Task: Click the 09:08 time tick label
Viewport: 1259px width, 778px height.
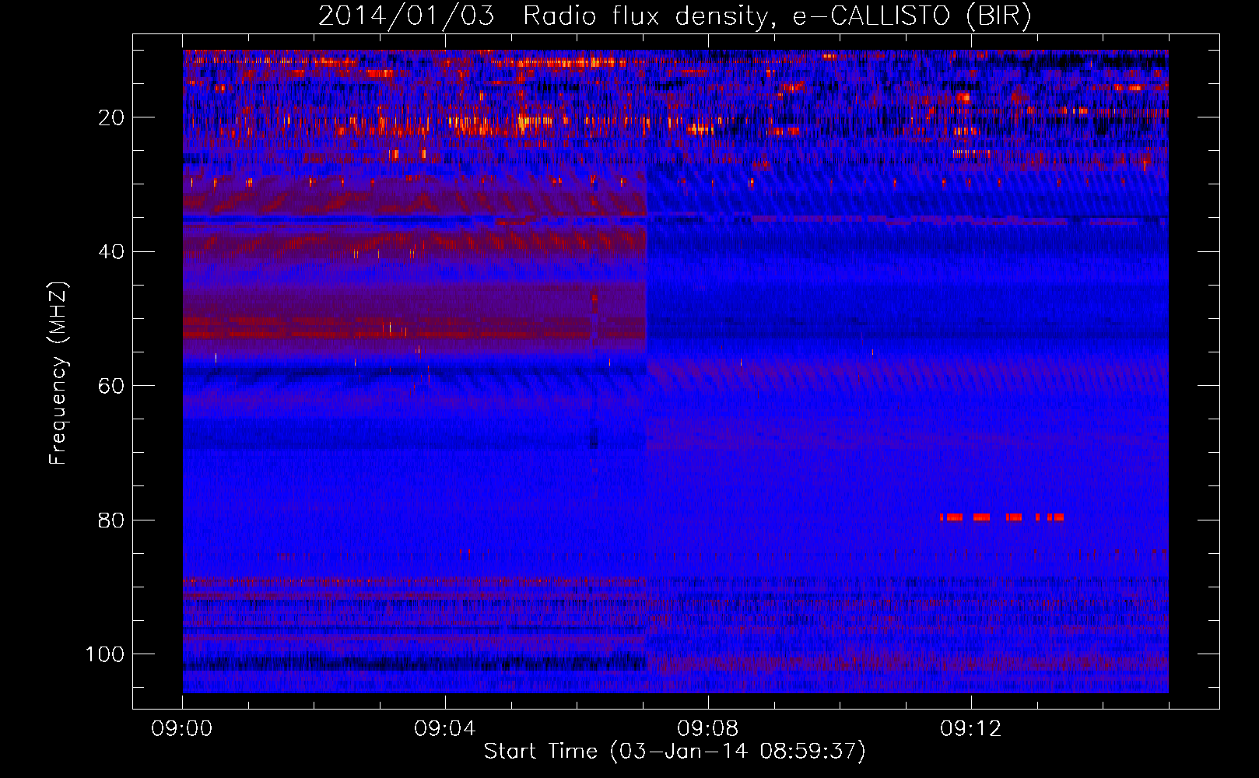Action: point(708,729)
